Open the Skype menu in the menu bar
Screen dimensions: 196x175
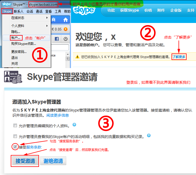[7, 11]
